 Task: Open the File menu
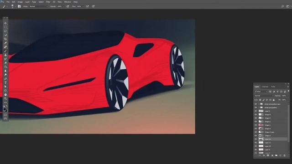point(8,2)
